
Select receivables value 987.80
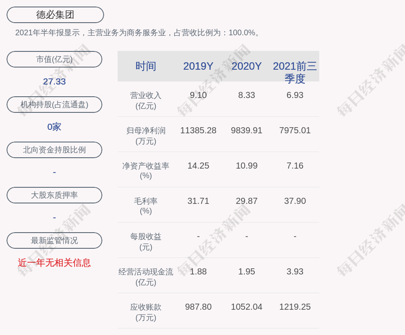click(198, 307)
